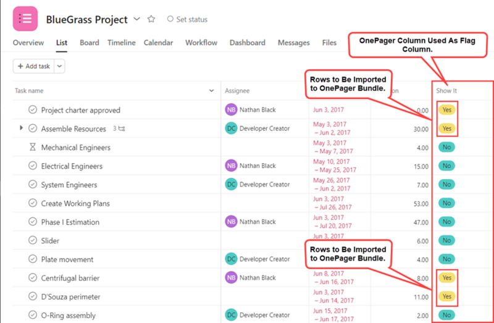
Task: Click DC avatar for Assemble Resources
Action: click(x=231, y=128)
